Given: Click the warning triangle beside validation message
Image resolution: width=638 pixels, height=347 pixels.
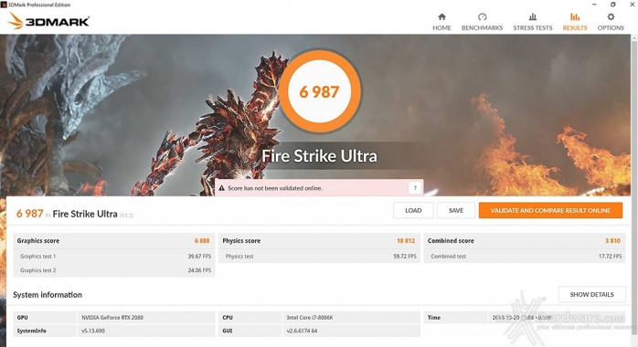Looking at the screenshot, I should coord(222,188).
